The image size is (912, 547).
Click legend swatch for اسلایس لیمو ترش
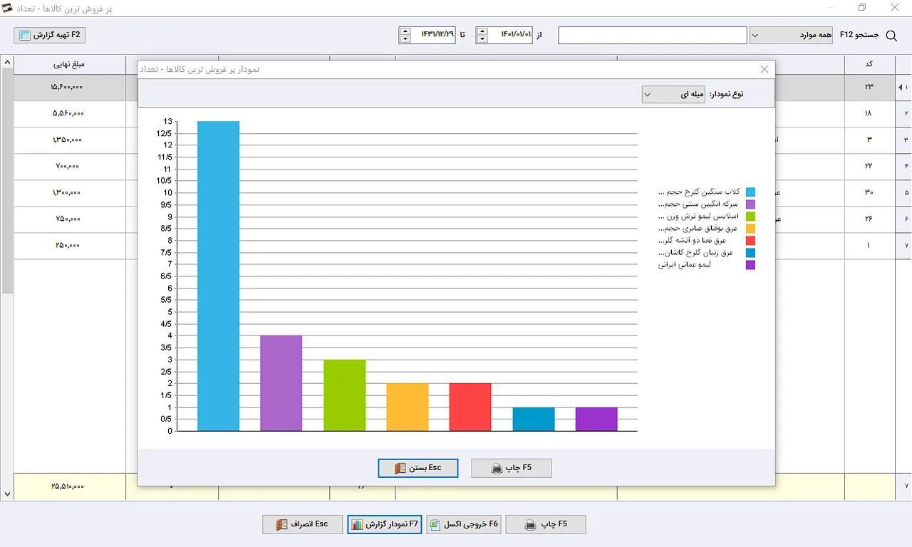click(x=750, y=217)
